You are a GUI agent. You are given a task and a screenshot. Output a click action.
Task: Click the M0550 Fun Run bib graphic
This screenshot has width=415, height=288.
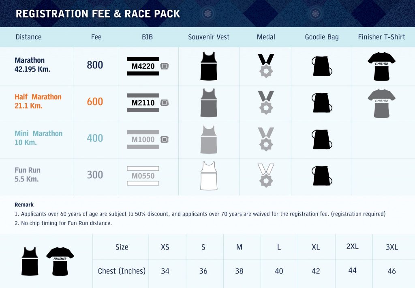pos(143,176)
